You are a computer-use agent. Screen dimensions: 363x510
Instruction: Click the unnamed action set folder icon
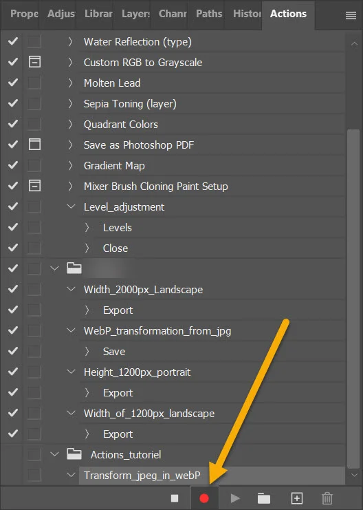tap(74, 268)
